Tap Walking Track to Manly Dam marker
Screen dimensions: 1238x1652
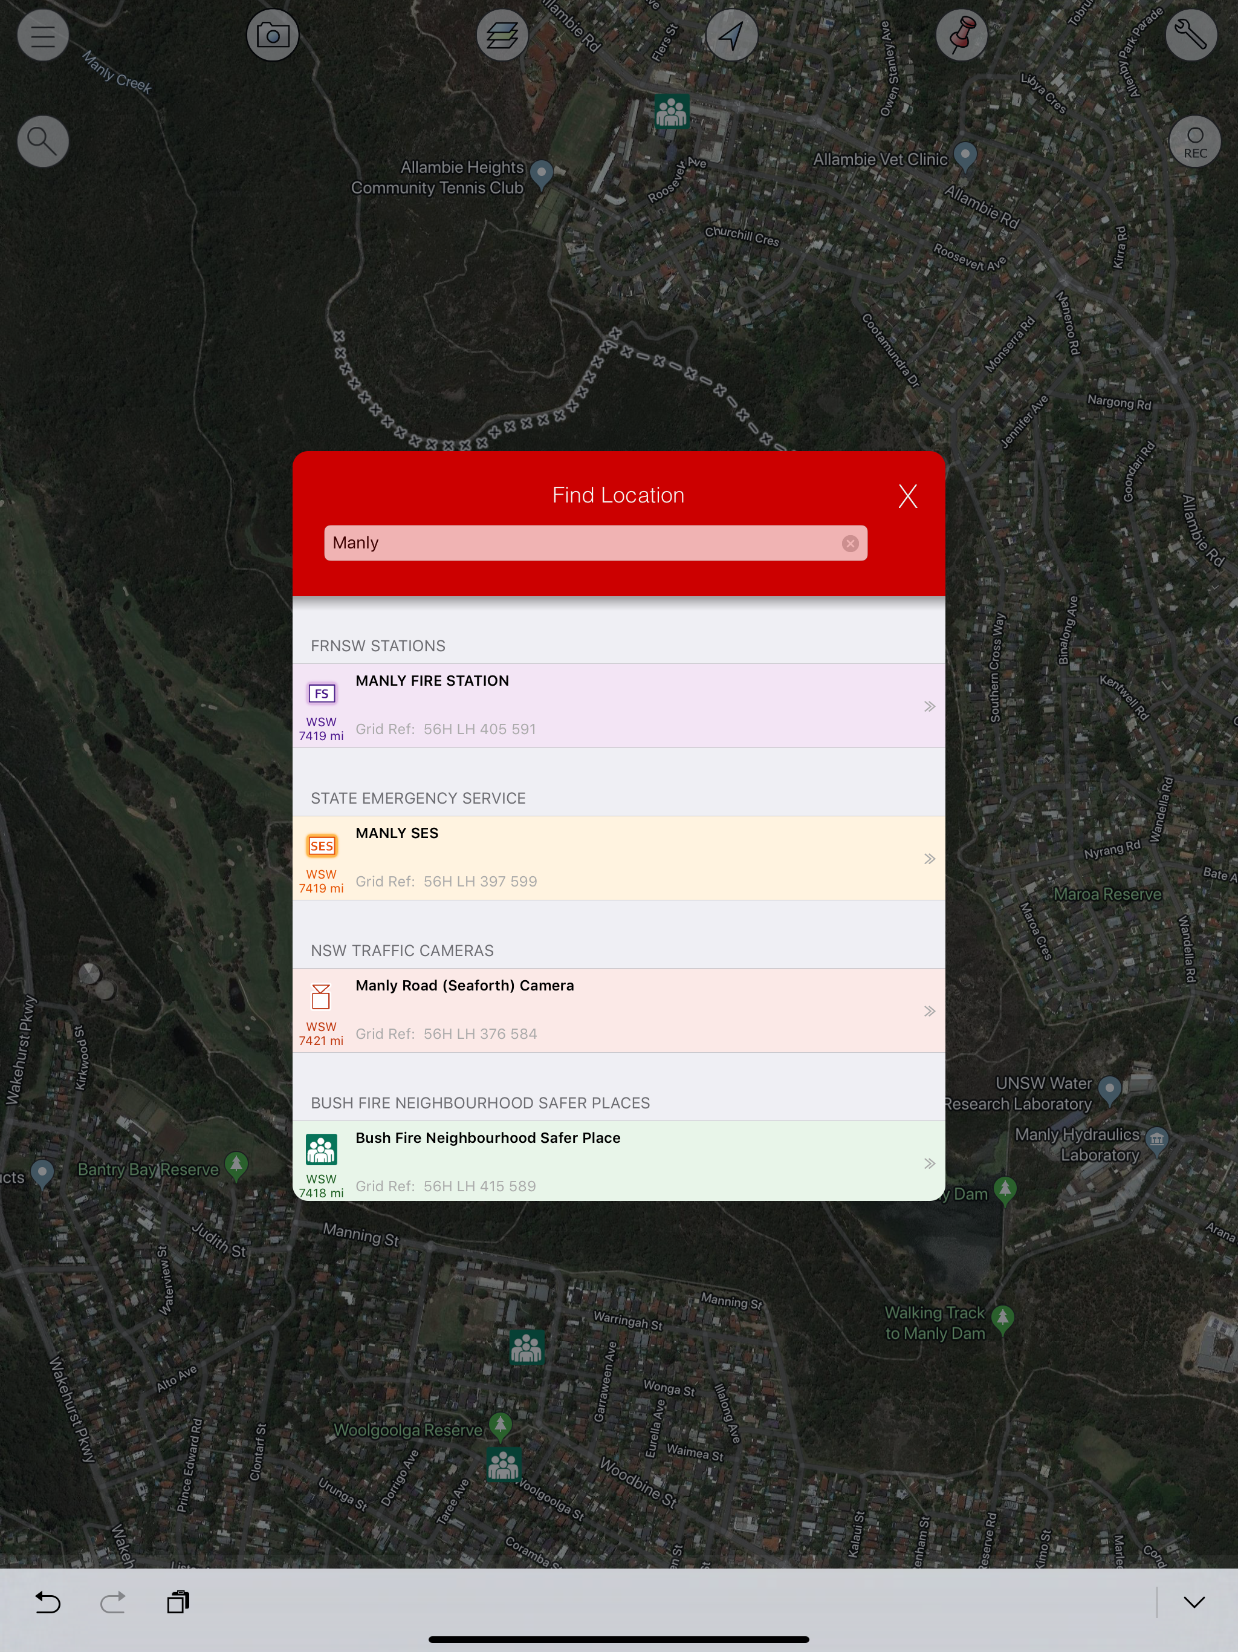coord(1003,1319)
